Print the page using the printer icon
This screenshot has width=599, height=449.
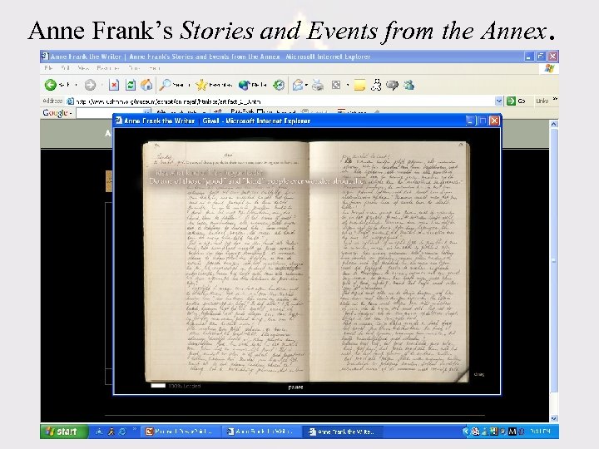coord(318,85)
